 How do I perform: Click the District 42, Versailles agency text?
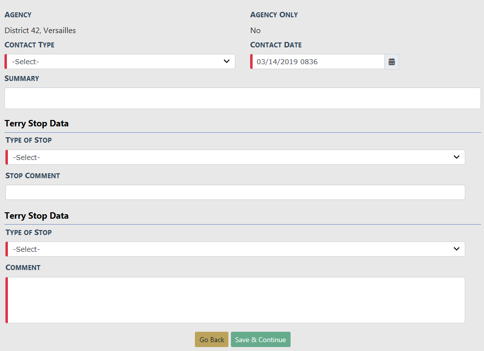pos(40,31)
